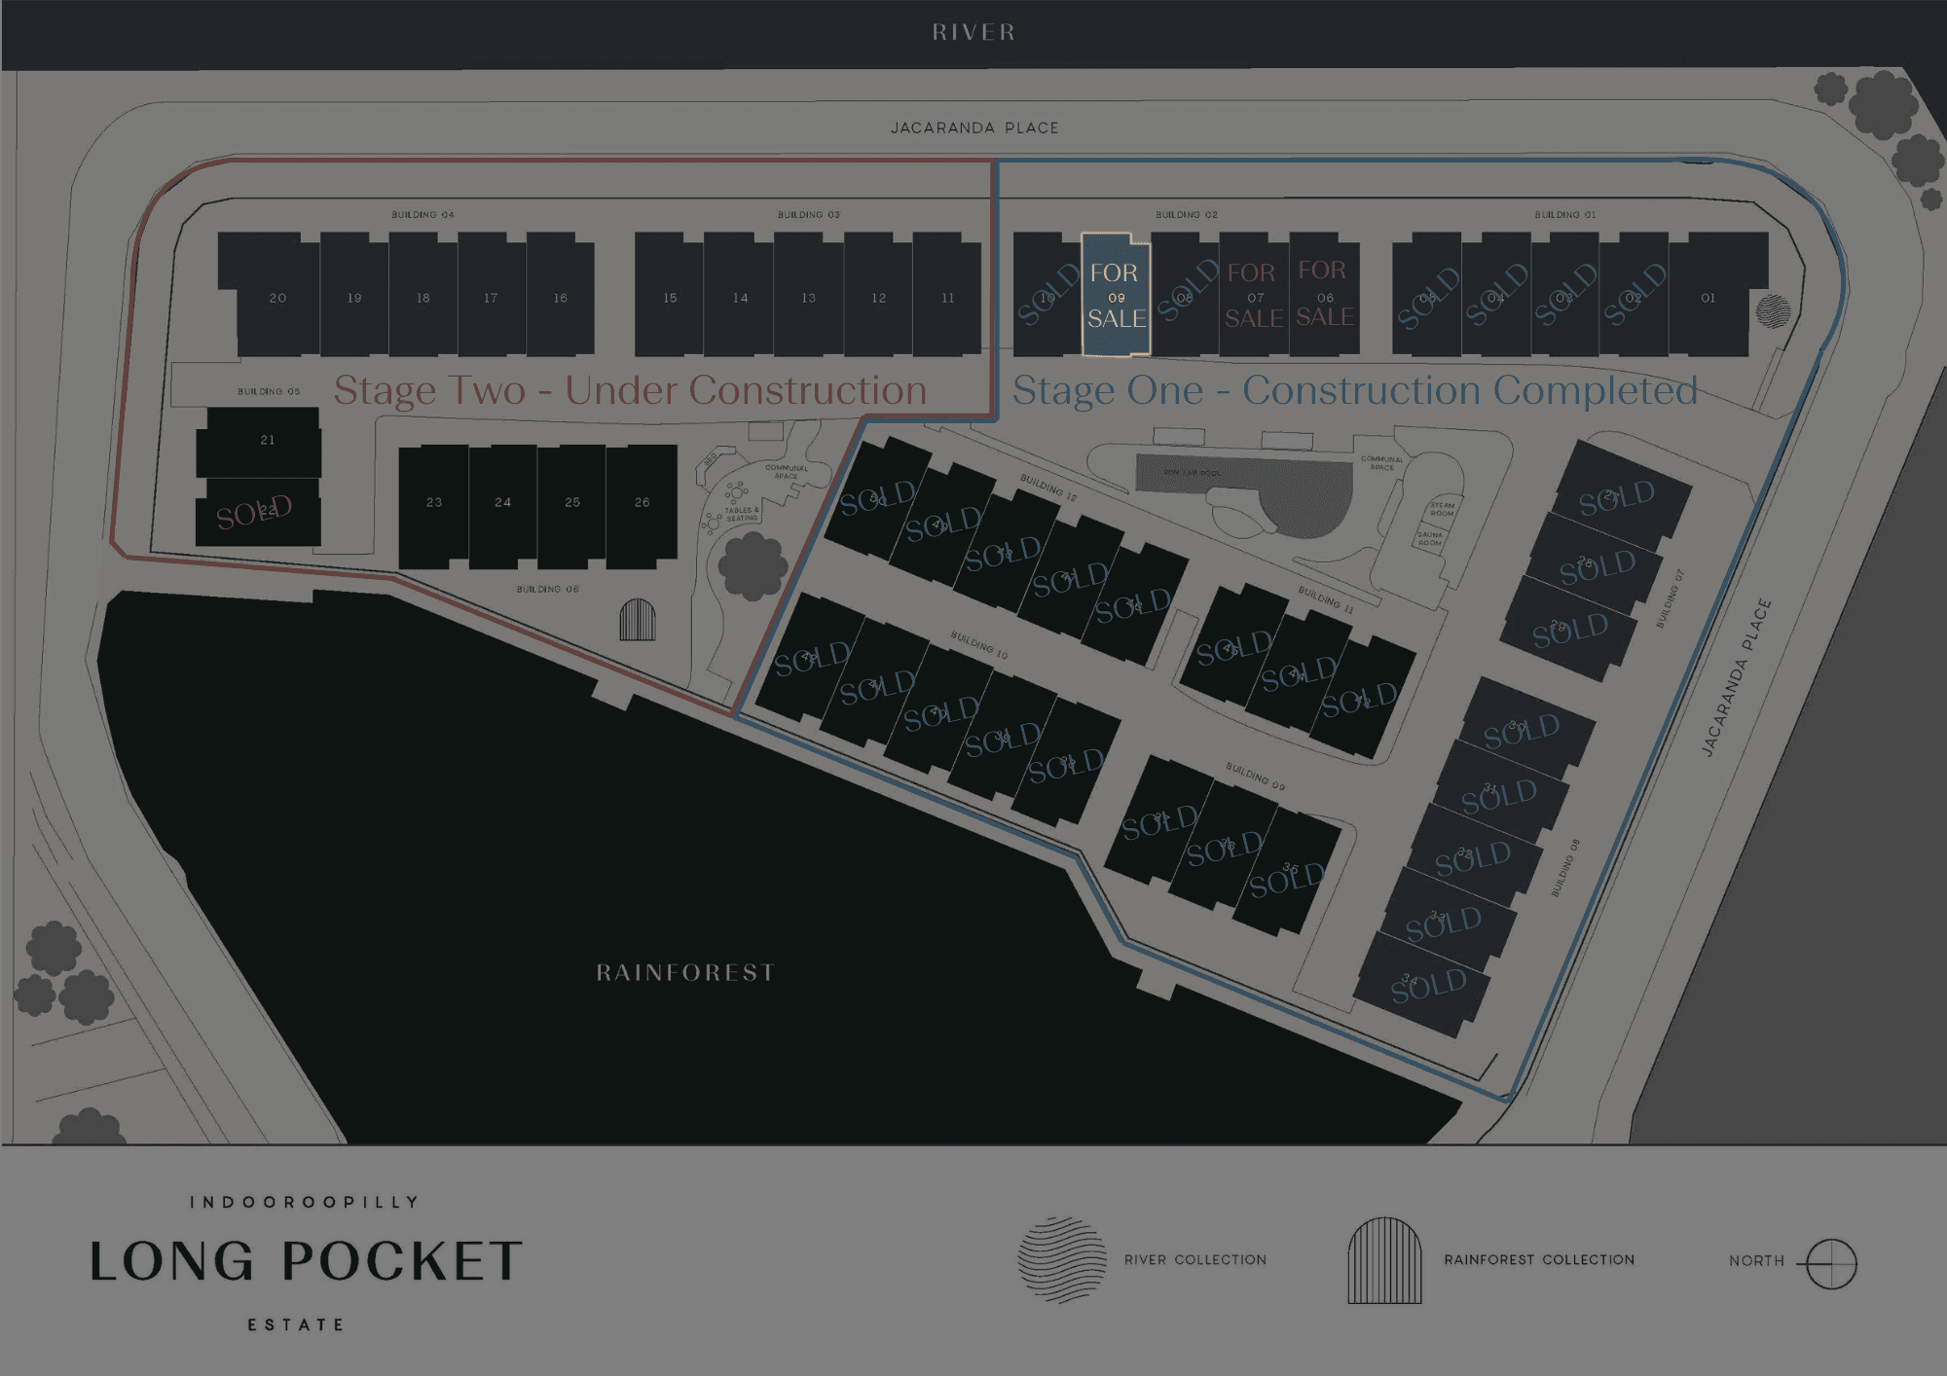The width and height of the screenshot is (1947, 1376).
Task: Click the Rainforest Collection arch icon in legend
Action: click(1384, 1260)
